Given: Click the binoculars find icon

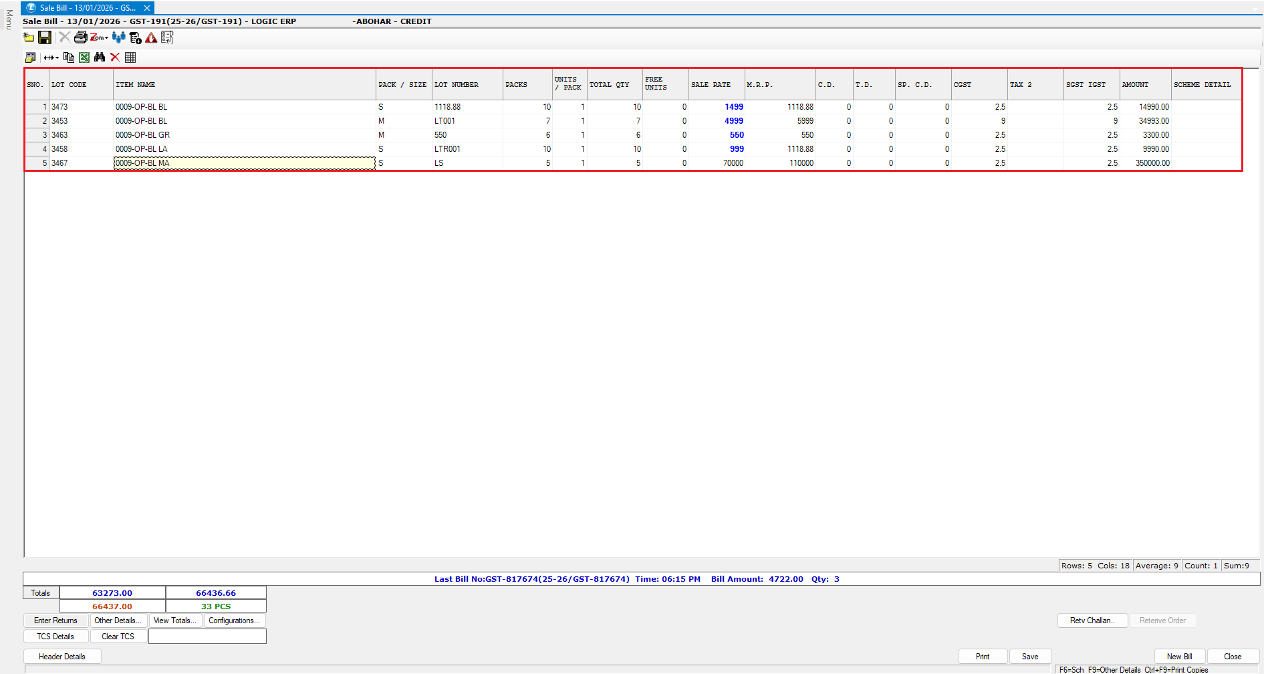Looking at the screenshot, I should [x=100, y=58].
